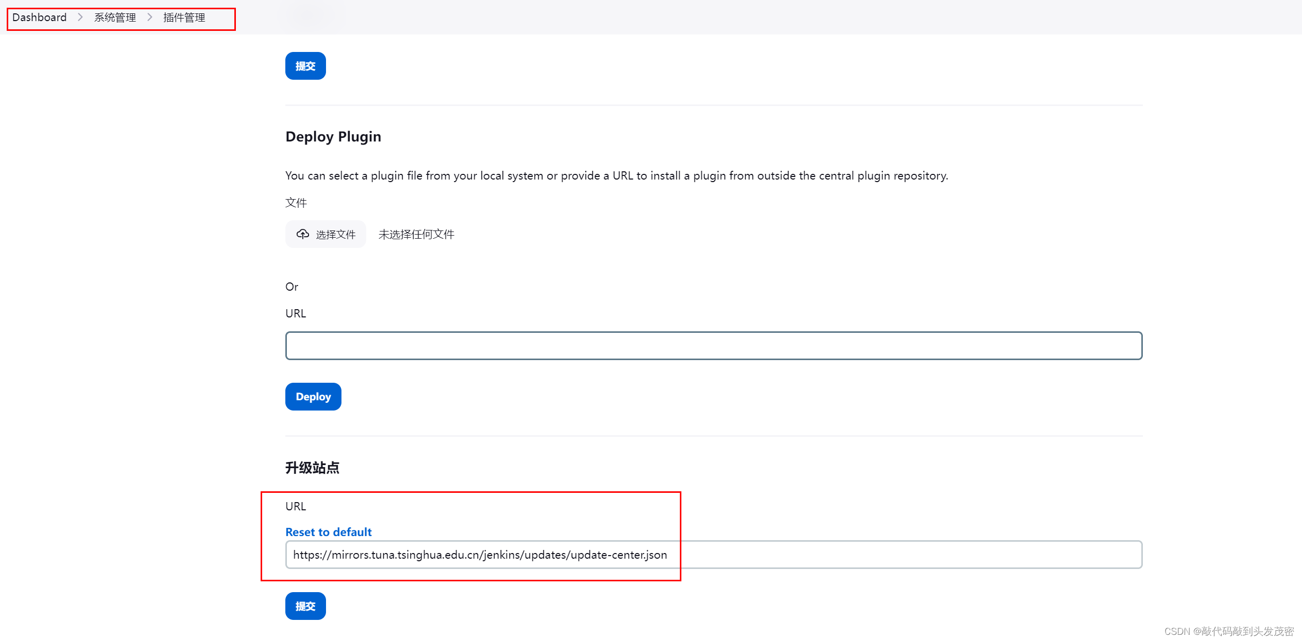The width and height of the screenshot is (1302, 641).
Task: Click the 文件 label
Action: tap(296, 203)
